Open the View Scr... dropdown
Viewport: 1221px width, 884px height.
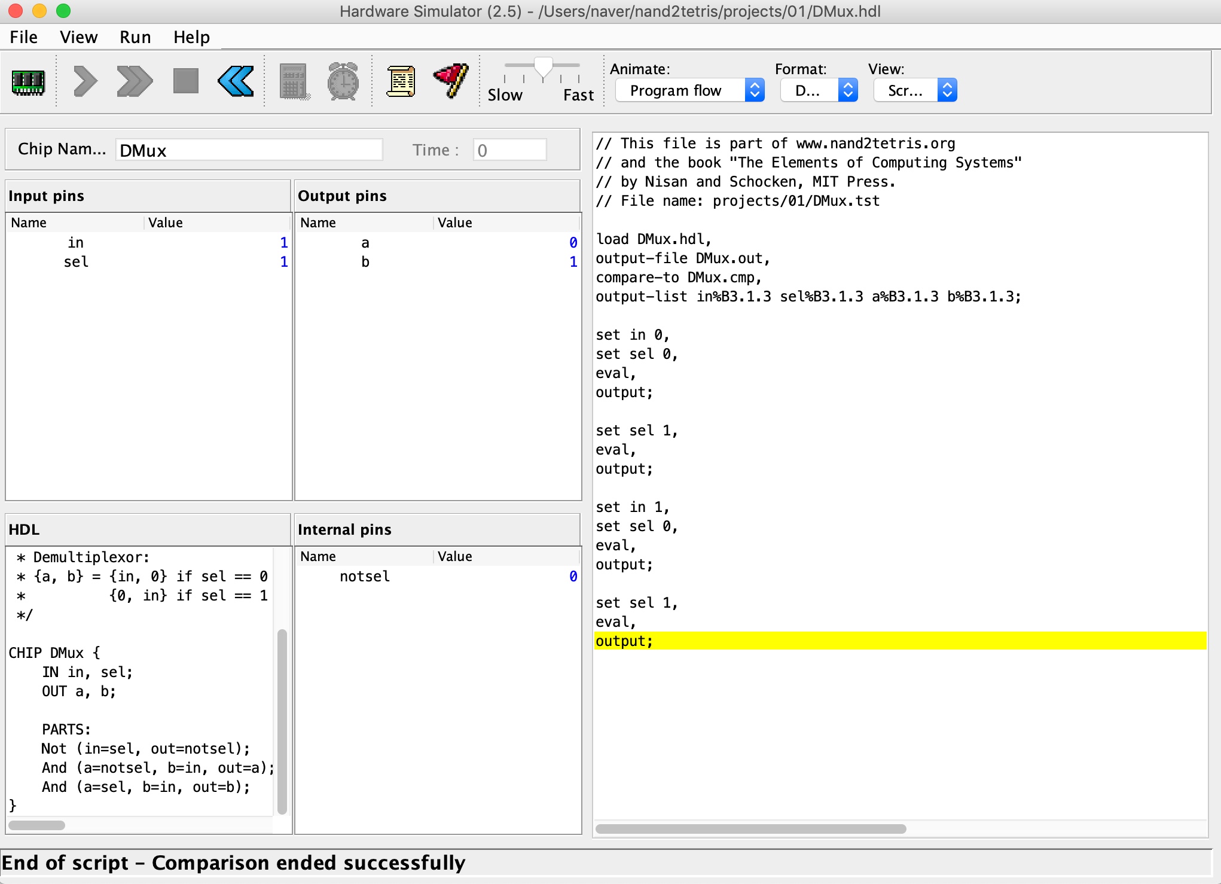tap(915, 90)
